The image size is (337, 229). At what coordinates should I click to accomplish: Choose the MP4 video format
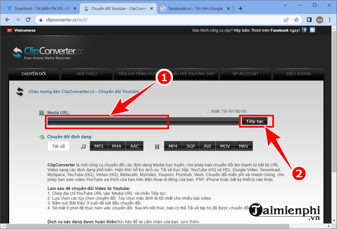tap(172, 146)
